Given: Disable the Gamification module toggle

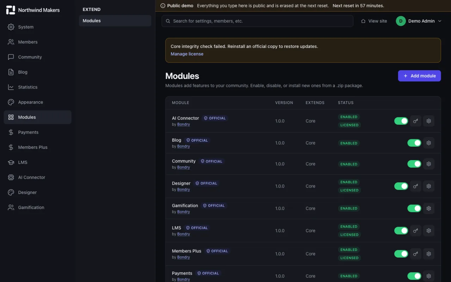Looking at the screenshot, I should point(414,208).
